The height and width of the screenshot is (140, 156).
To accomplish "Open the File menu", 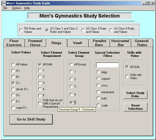I will tap(5, 8).
